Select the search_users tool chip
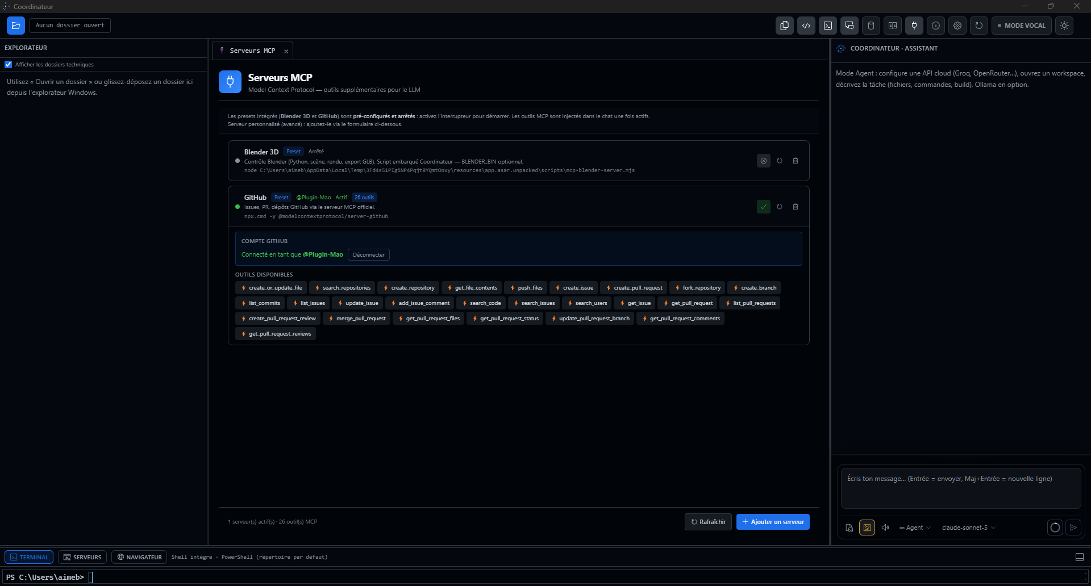1091x586 pixels. coord(587,303)
